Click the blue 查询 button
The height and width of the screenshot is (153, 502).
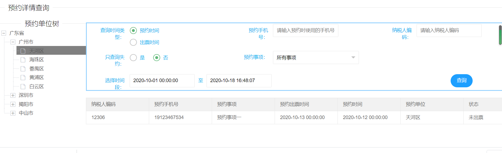[461, 80]
